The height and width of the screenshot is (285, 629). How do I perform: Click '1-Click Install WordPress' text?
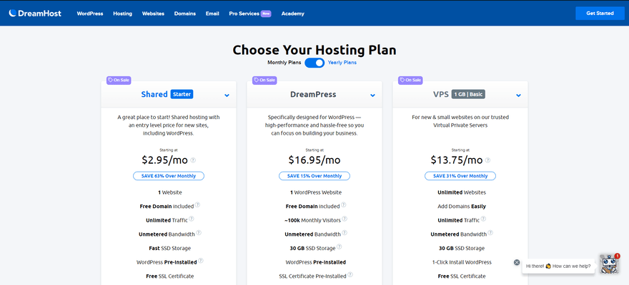pyautogui.click(x=462, y=262)
